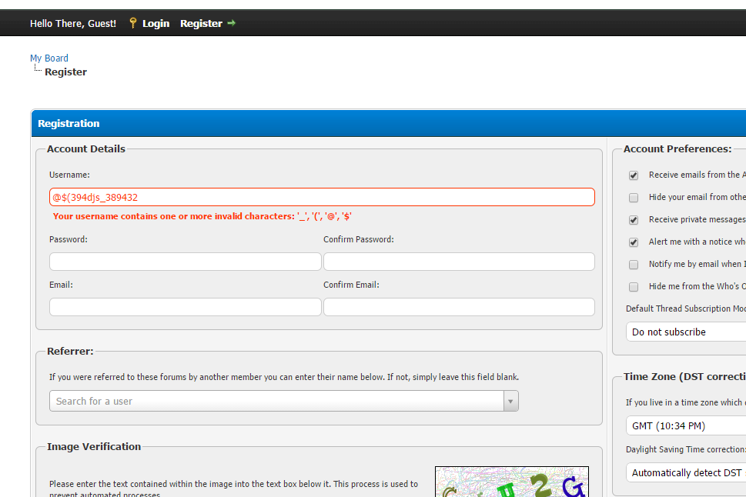Image resolution: width=746 pixels, height=497 pixels.
Task: Click the Username field with invalid text
Action: (x=322, y=197)
